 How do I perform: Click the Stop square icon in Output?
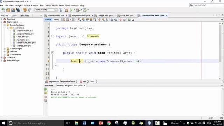(46, 97)
